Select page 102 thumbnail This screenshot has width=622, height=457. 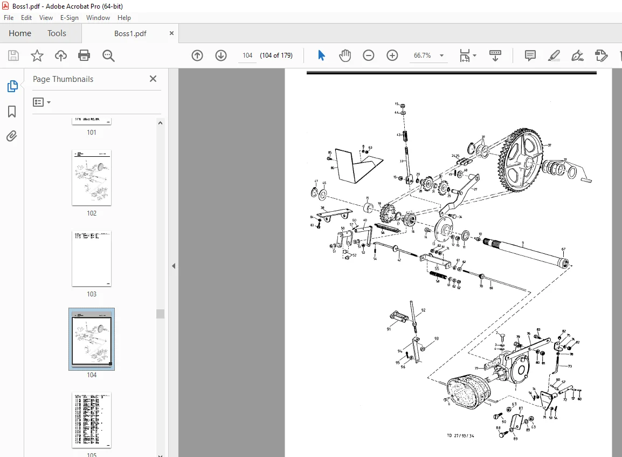click(92, 178)
